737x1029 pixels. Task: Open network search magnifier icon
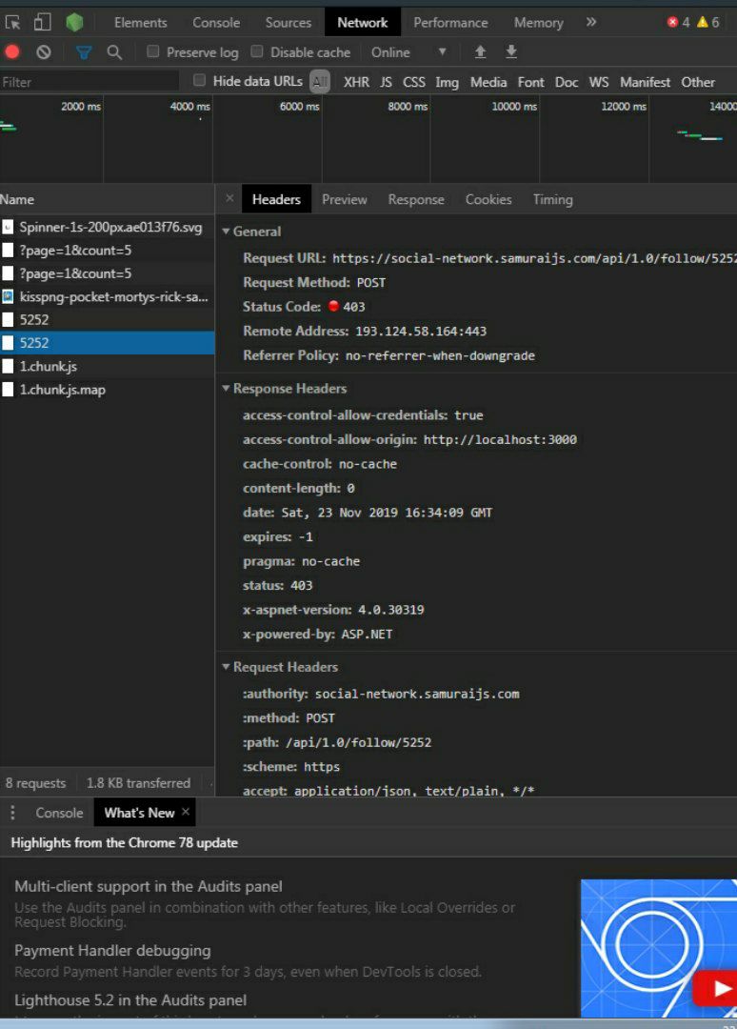(x=114, y=51)
